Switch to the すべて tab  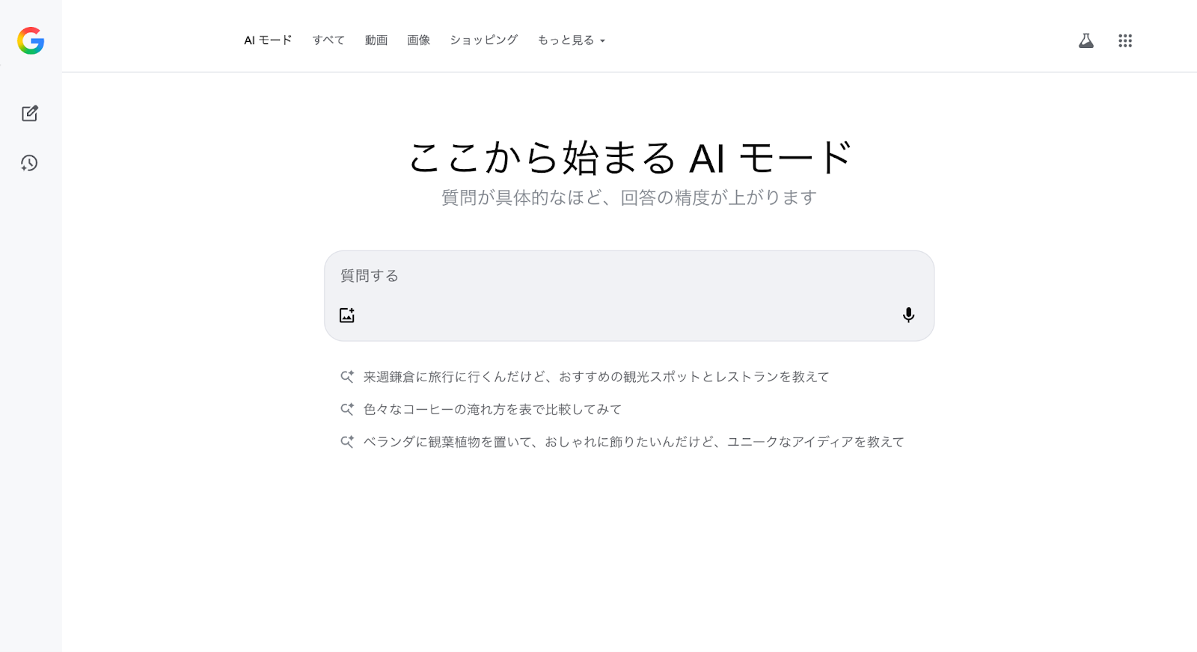pos(328,40)
